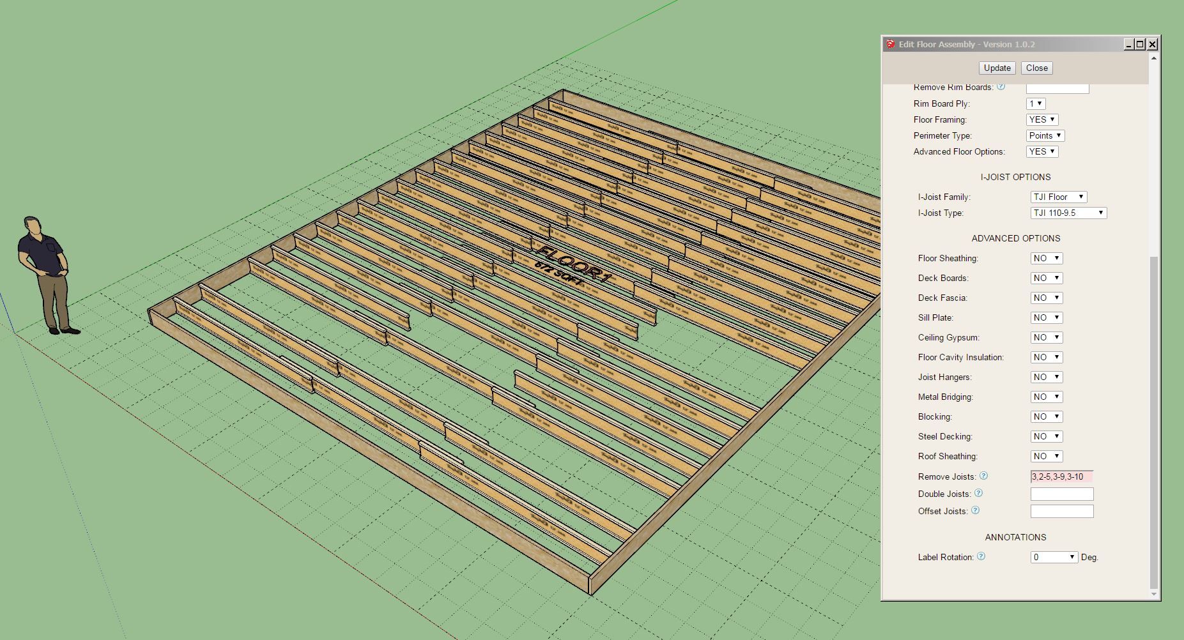Open the I-Joist Type dropdown
Screen dimensions: 1184x640
coord(1068,213)
